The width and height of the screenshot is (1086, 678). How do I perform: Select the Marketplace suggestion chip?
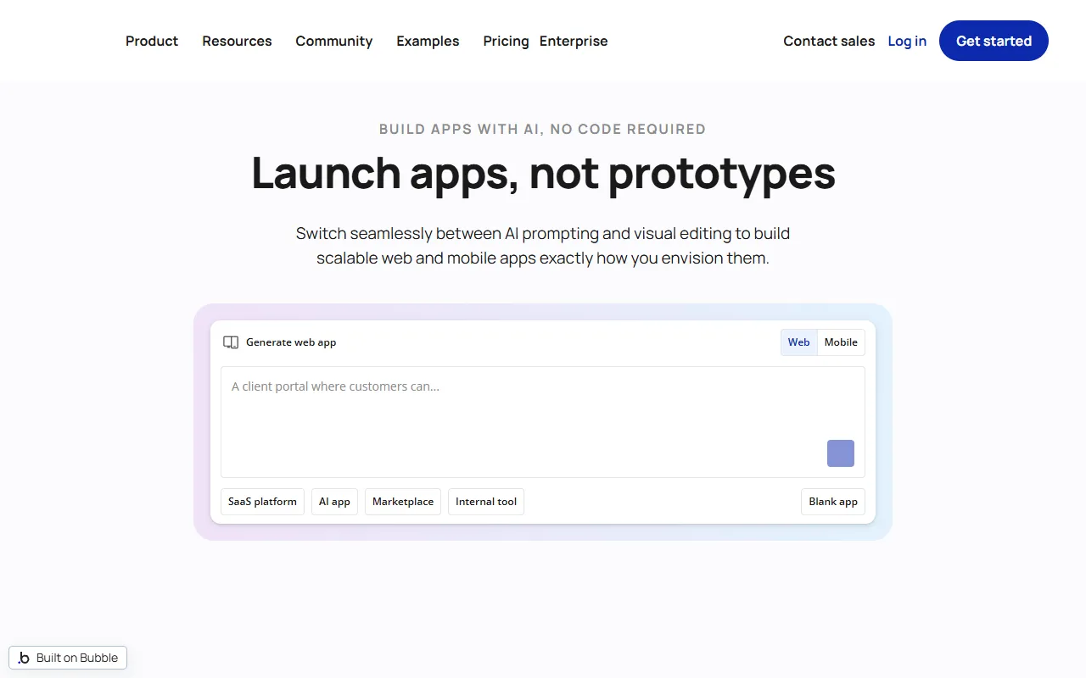coord(403,502)
